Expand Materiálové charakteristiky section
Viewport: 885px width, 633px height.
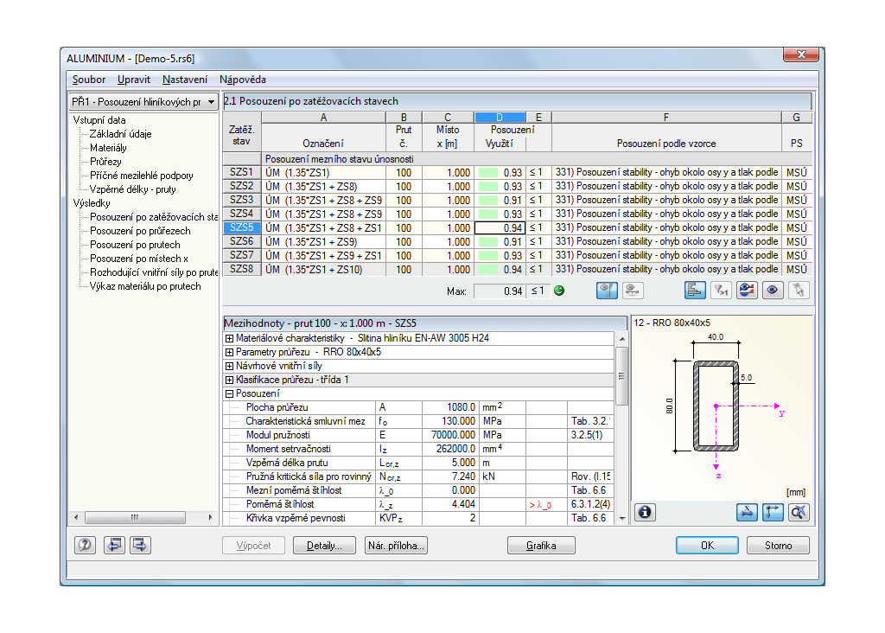pyautogui.click(x=229, y=338)
